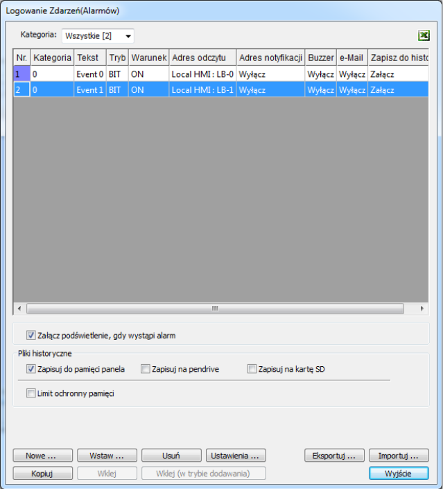Click the Adres odczytu column header

[202, 58]
